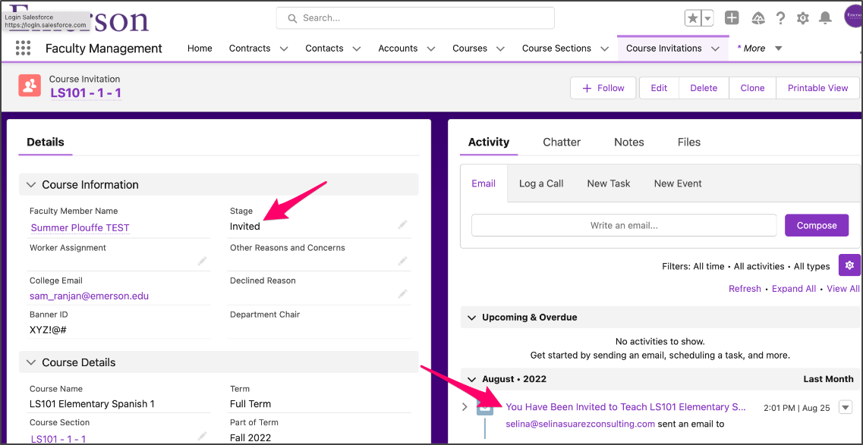This screenshot has height=445, width=863.
Task: Open the timeline filter settings gear
Action: pyautogui.click(x=849, y=265)
